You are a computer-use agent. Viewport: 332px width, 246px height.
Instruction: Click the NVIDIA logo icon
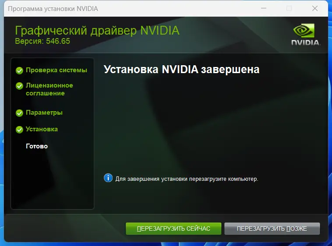[x=305, y=34]
